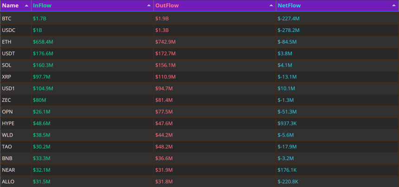Sort table by the Name header

coord(10,6)
